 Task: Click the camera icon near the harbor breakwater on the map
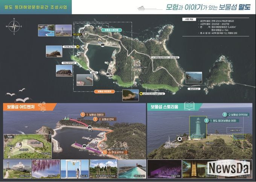108,74
